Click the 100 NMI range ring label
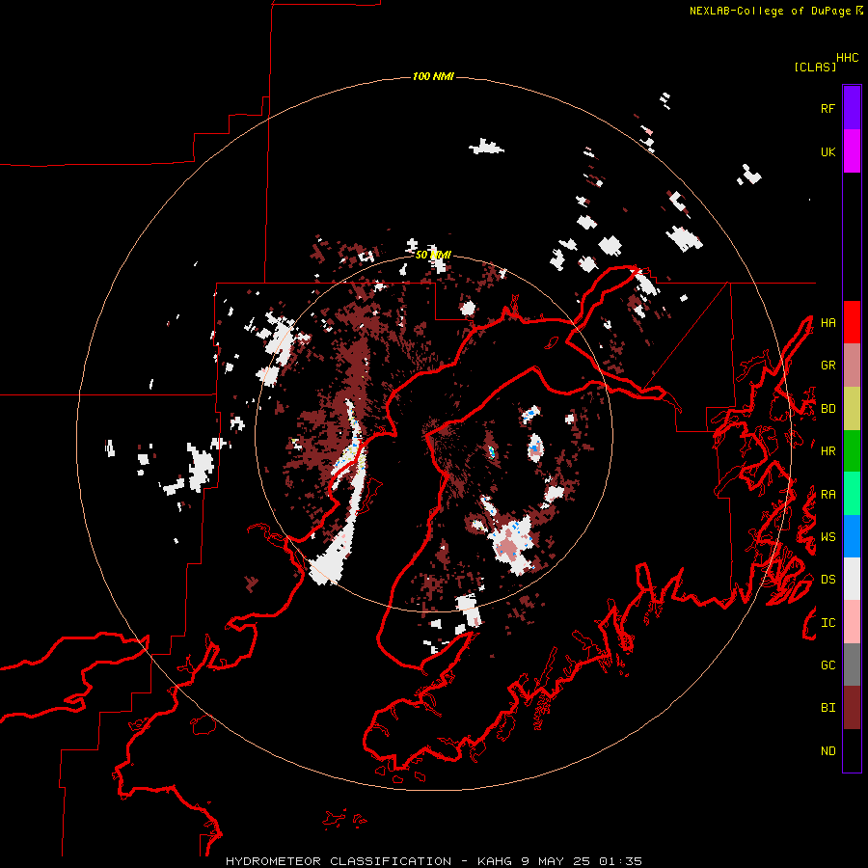 [x=433, y=76]
